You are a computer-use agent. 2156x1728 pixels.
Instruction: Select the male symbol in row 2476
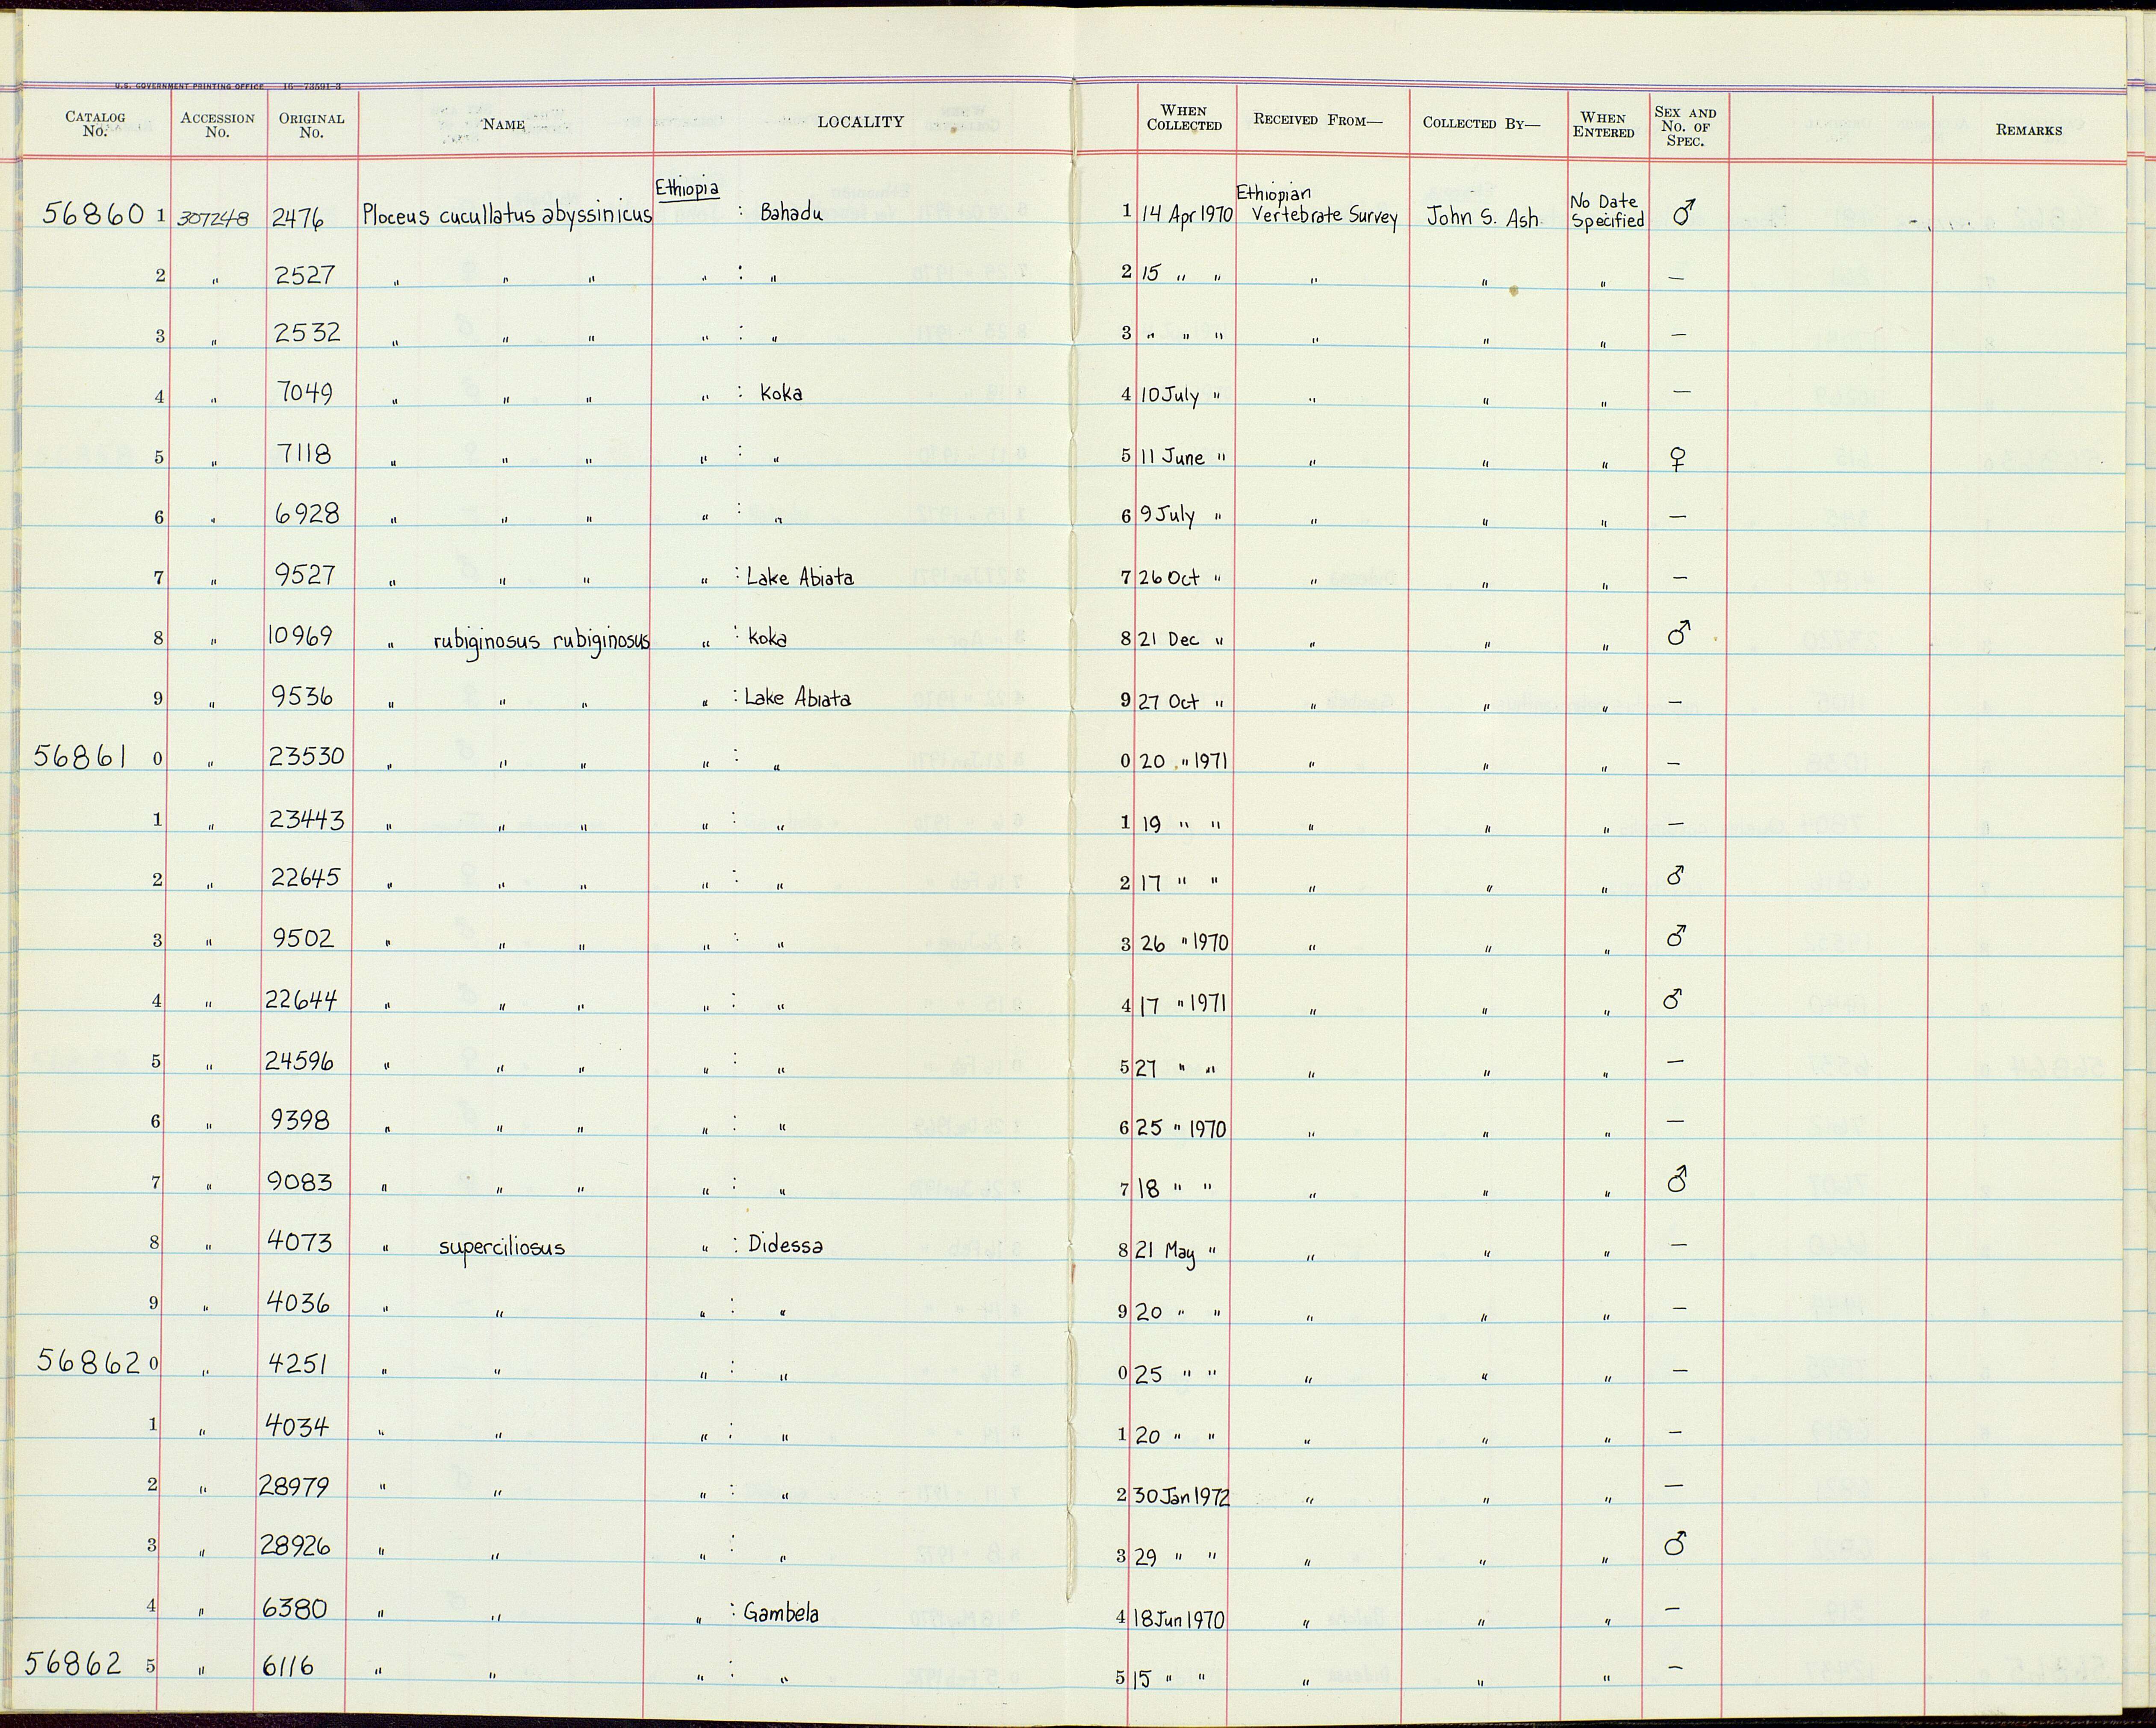pyautogui.click(x=1684, y=212)
